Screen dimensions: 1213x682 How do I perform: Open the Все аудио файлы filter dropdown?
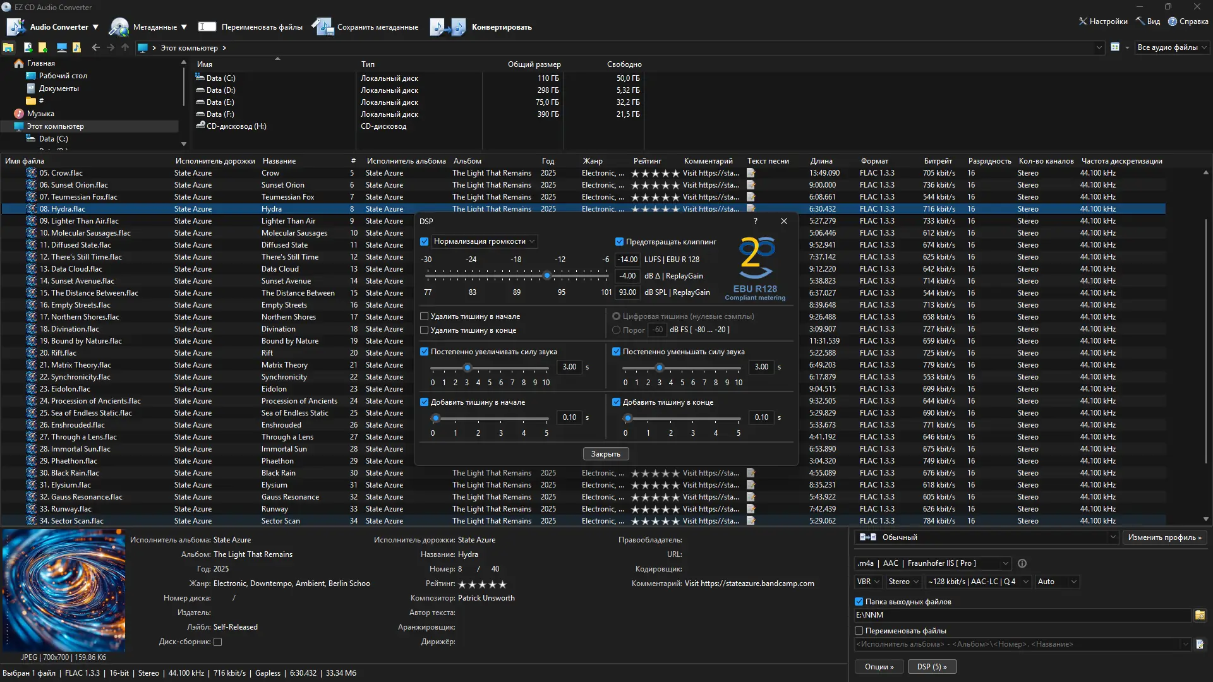click(x=1171, y=47)
